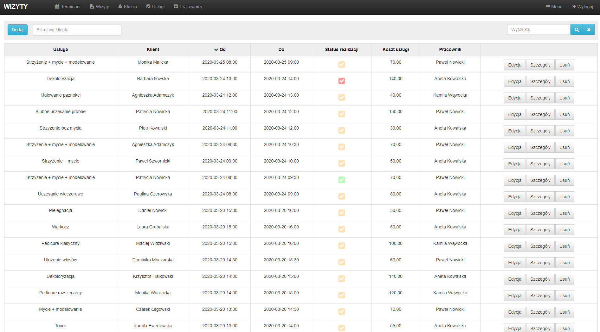Click the WIZYTY brand logo
Image resolution: width=600 pixels, height=332 pixels.
click(x=16, y=7)
